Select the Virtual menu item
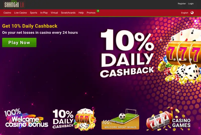The image size is (201, 135). point(54,13)
